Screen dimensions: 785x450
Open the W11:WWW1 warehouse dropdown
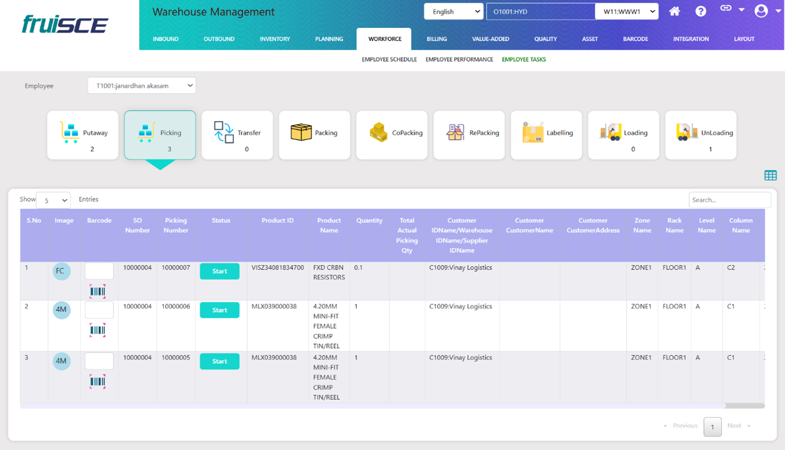click(x=627, y=11)
